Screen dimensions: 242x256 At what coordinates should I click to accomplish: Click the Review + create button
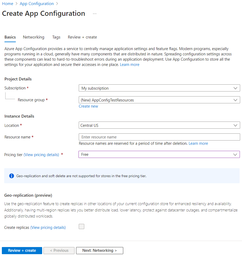coord(22,250)
